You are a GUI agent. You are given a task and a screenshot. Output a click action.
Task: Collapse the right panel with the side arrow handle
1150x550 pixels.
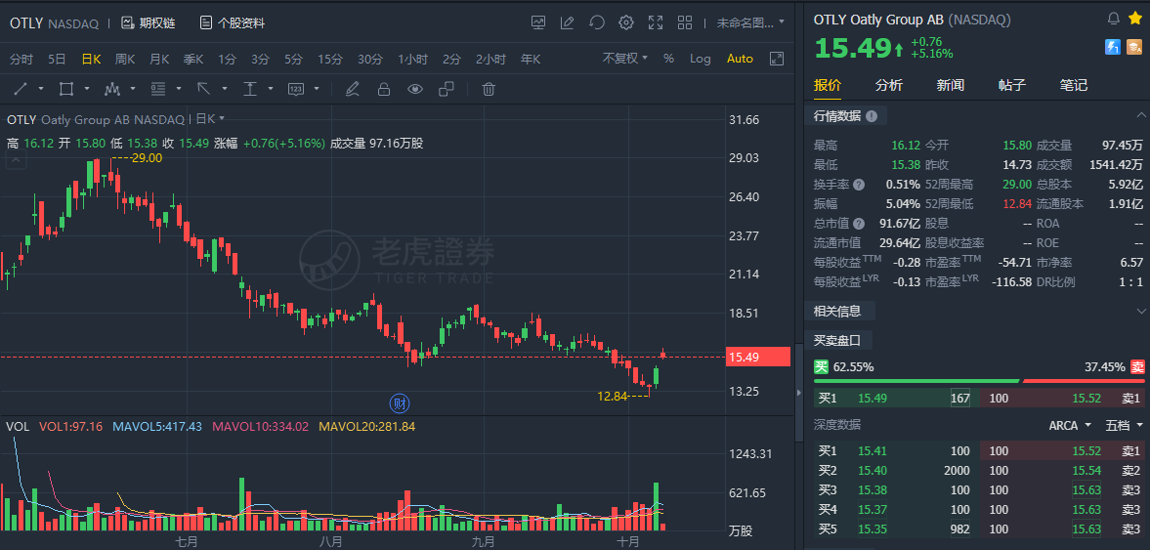[798, 393]
